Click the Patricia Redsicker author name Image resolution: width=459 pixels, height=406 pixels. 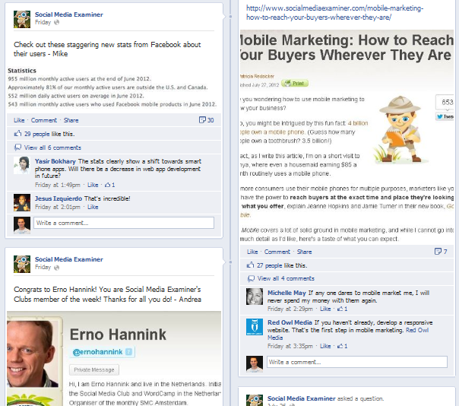257,76
